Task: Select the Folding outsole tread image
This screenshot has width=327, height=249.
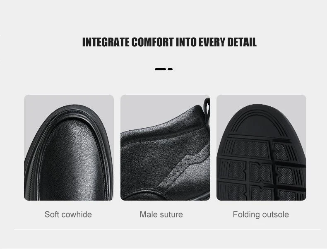Action: tap(261, 148)
